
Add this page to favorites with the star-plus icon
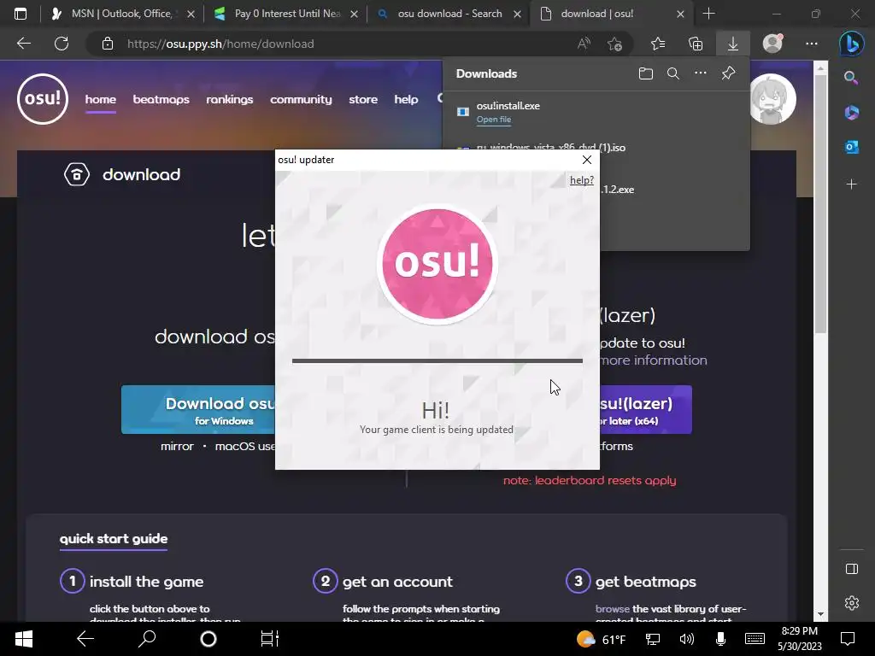point(614,44)
